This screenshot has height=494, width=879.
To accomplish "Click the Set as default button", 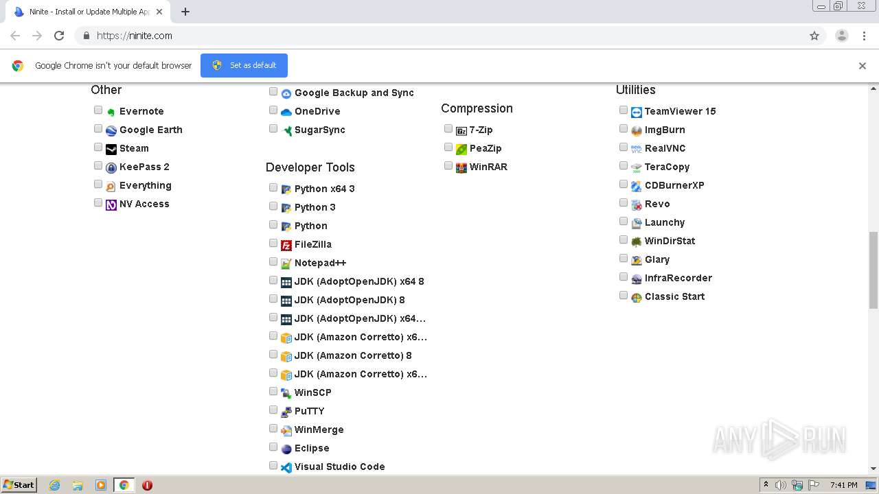I will (x=244, y=65).
